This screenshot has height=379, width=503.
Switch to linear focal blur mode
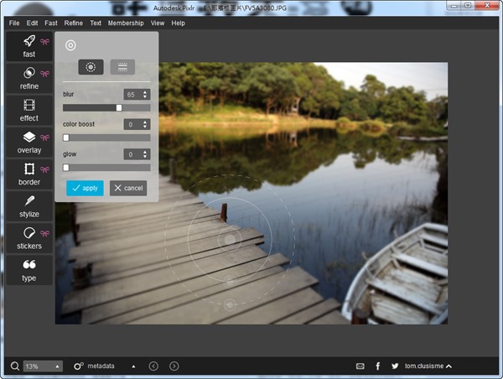pyautogui.click(x=122, y=67)
